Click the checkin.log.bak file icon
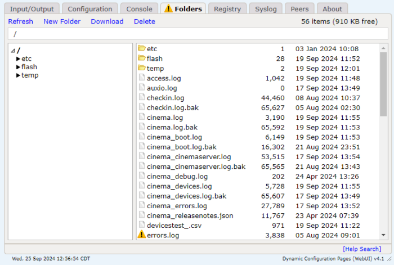Viewport: 394px width, 265px height. pos(142,107)
